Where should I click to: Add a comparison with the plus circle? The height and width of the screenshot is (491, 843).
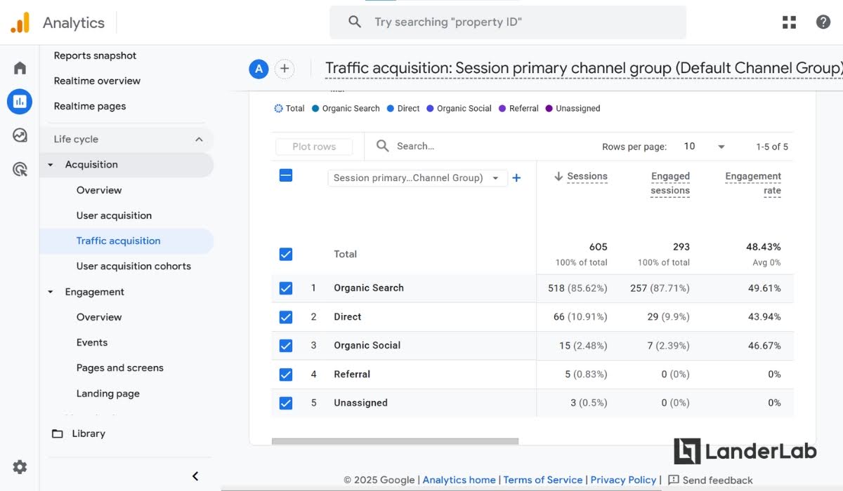coord(284,69)
